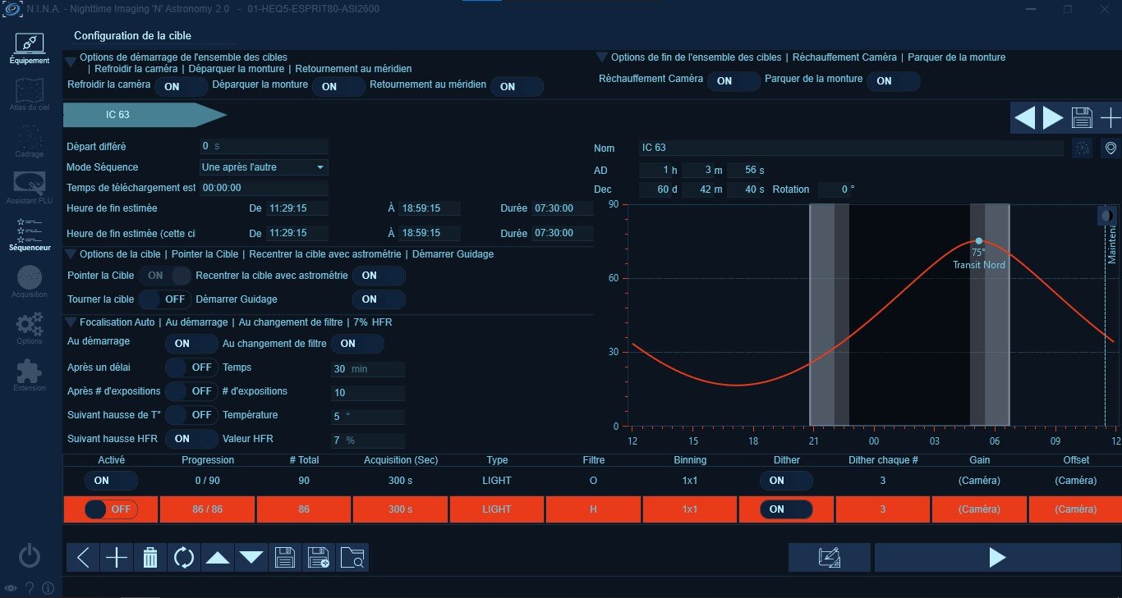Screen dimensions: 1122x598
Task: Go to the Cadrage sidebar section
Action: pyautogui.click(x=30, y=140)
